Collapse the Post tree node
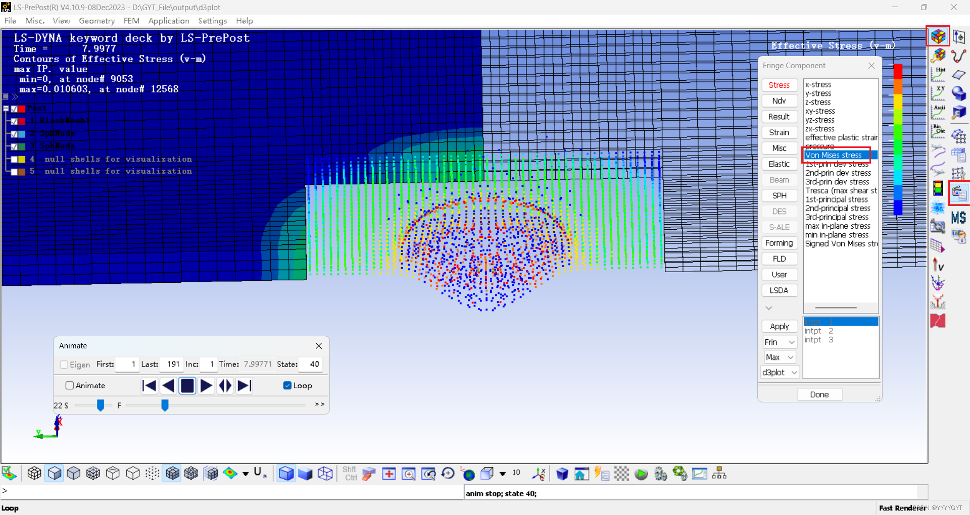The image size is (970, 515). (6, 109)
